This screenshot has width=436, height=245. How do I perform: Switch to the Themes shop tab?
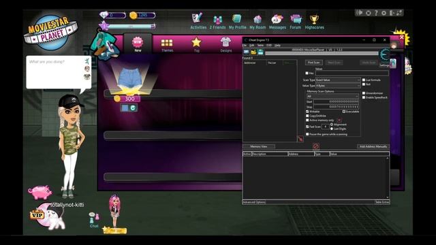pyautogui.click(x=167, y=45)
